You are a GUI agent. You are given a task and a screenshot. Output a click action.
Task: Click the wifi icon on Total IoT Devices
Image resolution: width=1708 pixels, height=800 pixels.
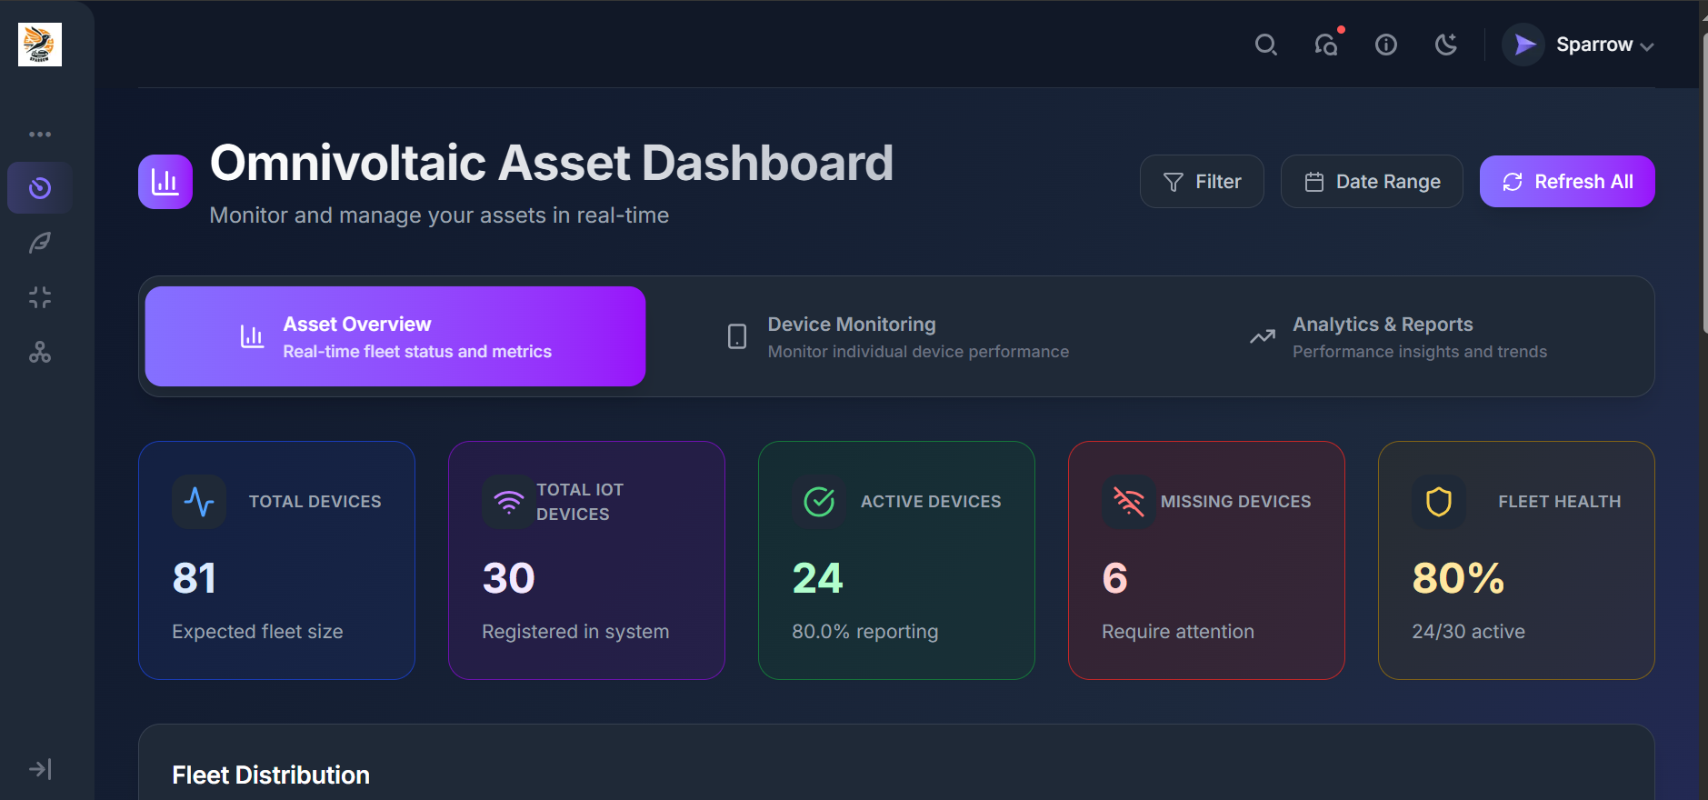(x=509, y=502)
